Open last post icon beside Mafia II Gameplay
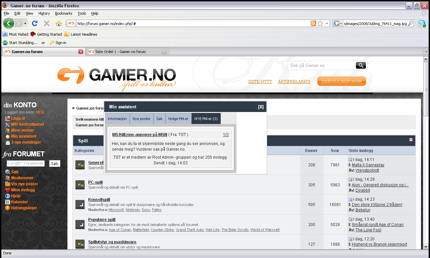Viewport: 430px width, 258px height. pos(351,160)
